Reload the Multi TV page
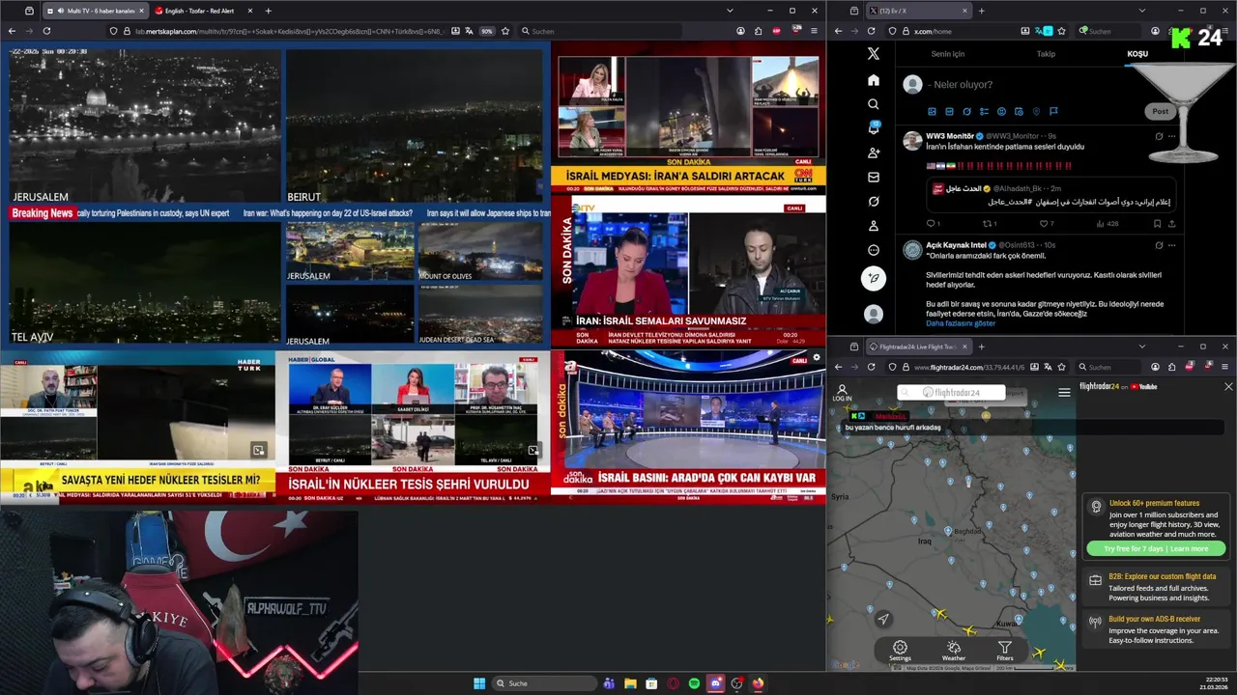This screenshot has height=695, width=1237. pos(46,31)
